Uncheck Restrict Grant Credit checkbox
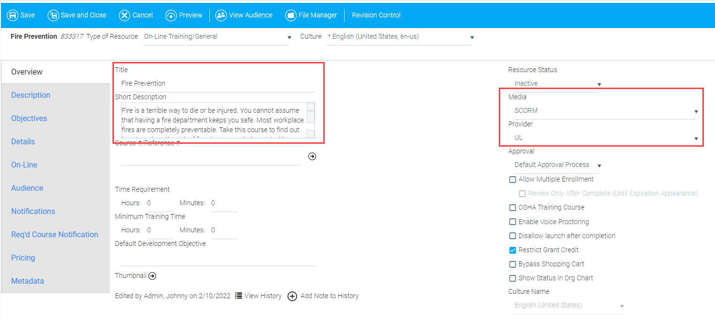715x320 pixels. (x=512, y=250)
